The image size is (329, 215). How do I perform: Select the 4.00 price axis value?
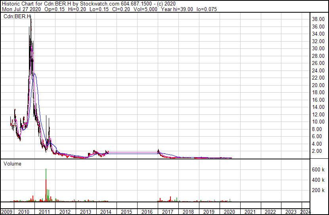pyautogui.click(x=317, y=144)
